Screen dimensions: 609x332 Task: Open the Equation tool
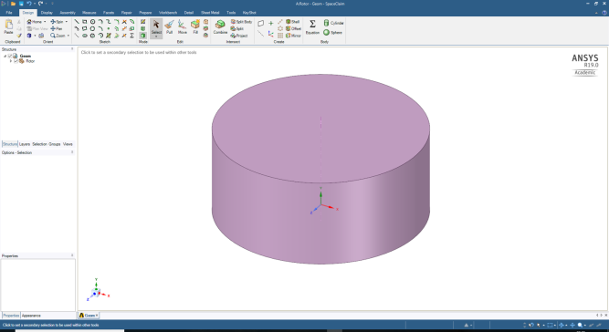click(x=312, y=27)
